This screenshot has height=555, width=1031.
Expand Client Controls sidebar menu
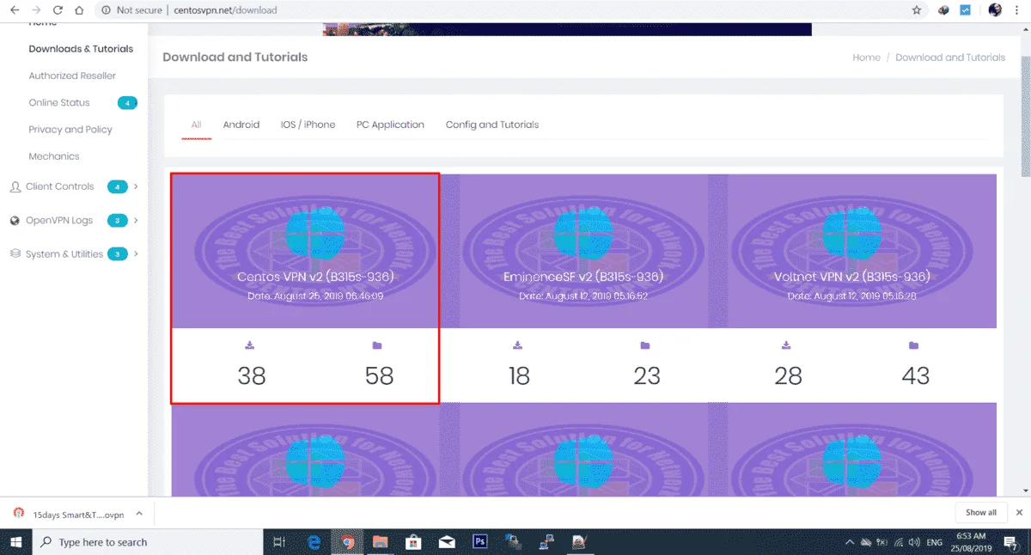(x=74, y=186)
